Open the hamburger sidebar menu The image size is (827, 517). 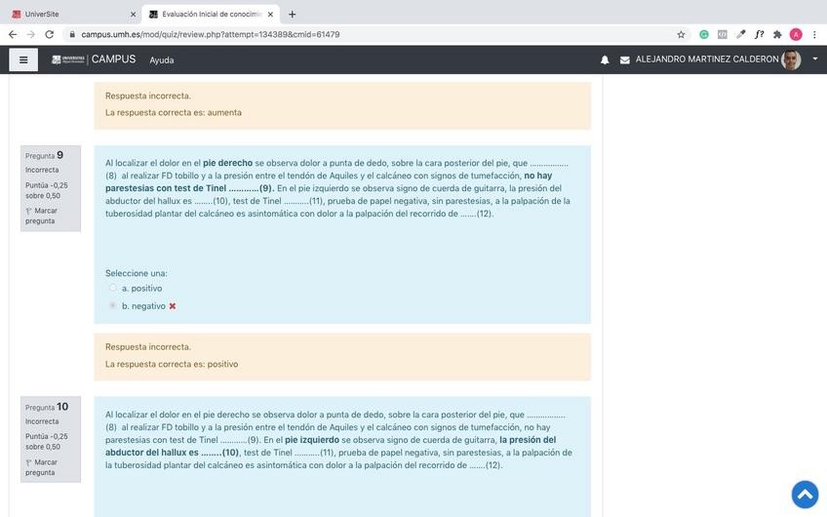pyautogui.click(x=23, y=60)
